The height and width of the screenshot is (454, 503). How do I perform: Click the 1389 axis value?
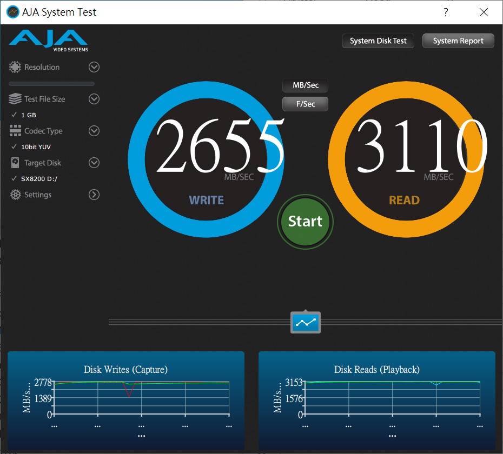coord(43,398)
